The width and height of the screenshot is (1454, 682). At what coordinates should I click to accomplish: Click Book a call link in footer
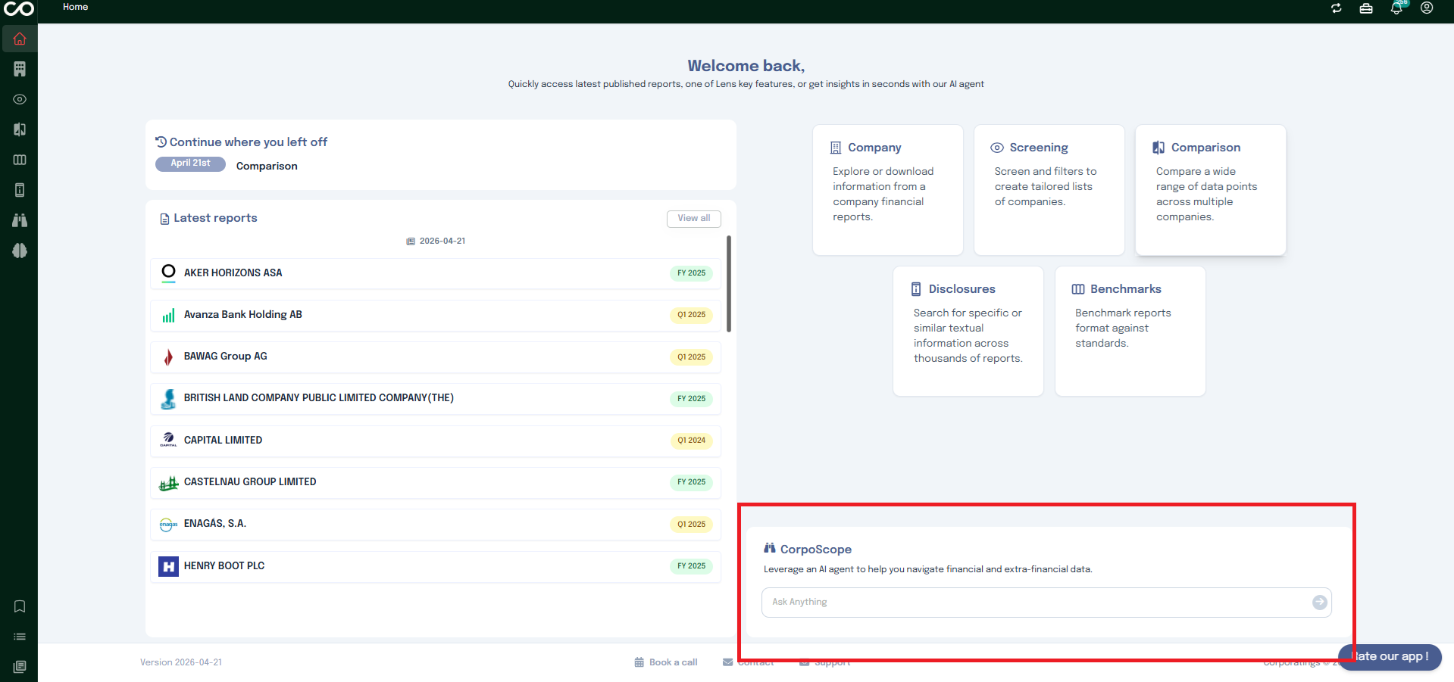tap(666, 662)
